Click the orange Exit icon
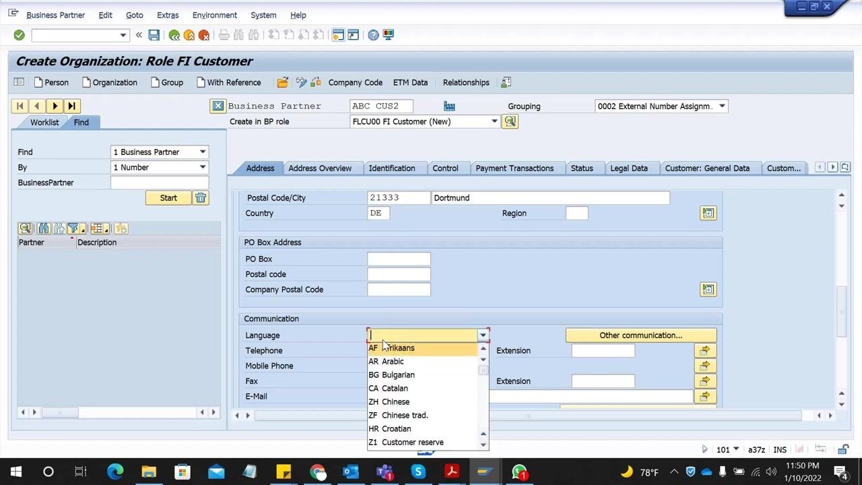 (189, 35)
